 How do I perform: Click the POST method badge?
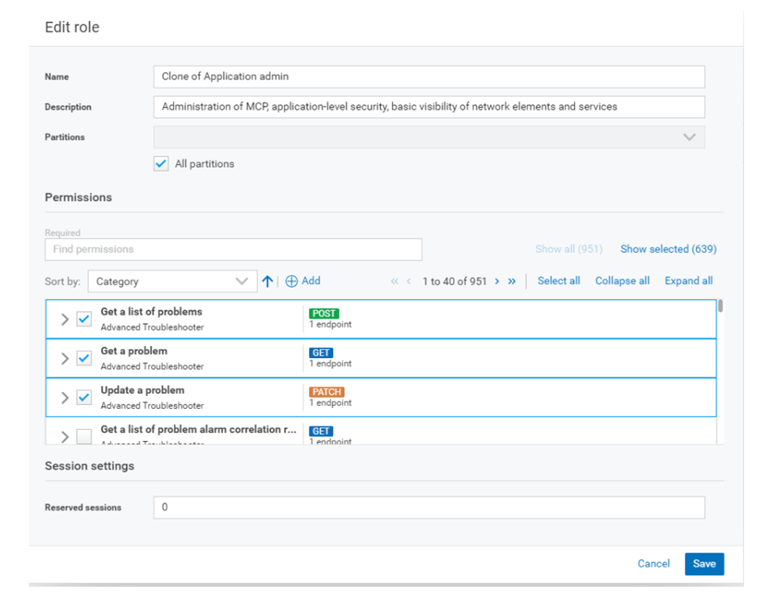(323, 313)
